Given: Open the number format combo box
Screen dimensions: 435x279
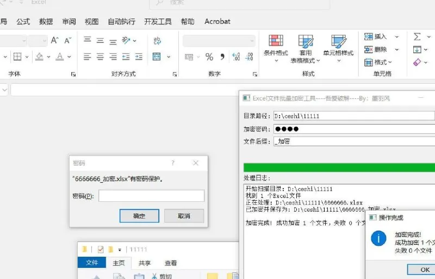Looking at the screenshot, I should pos(219,41).
